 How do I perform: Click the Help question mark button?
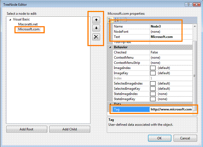point(188,5)
